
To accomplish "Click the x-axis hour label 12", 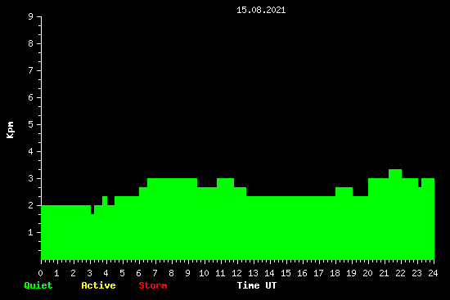I will 236,273.
